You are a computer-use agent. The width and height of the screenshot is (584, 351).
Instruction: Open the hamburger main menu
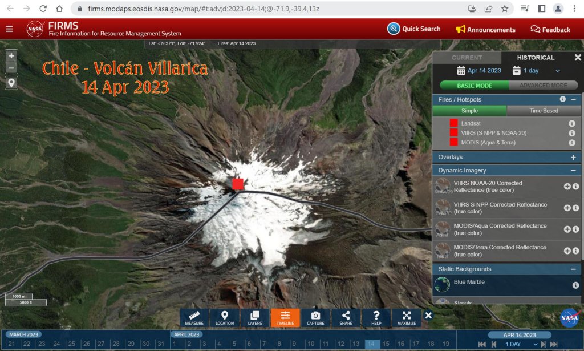pyautogui.click(x=9, y=29)
